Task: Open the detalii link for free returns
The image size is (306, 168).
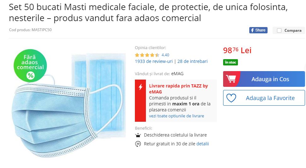Action: [203, 144]
